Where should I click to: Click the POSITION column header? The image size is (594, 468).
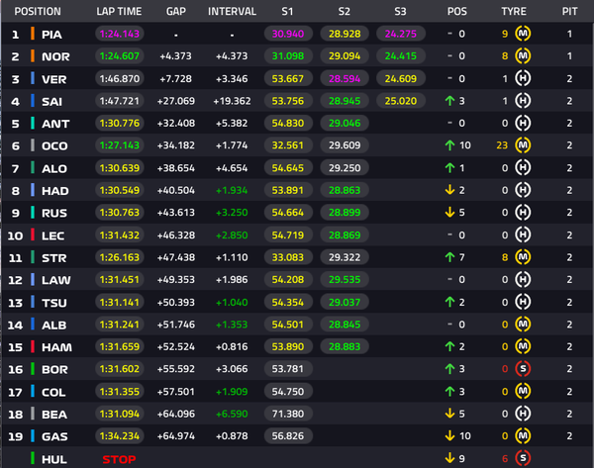[38, 11]
